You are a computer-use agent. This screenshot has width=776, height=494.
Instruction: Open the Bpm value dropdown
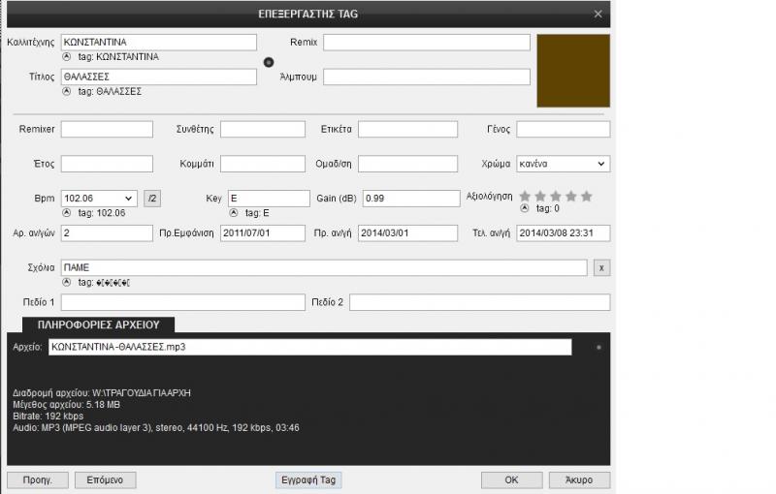pyautogui.click(x=130, y=198)
